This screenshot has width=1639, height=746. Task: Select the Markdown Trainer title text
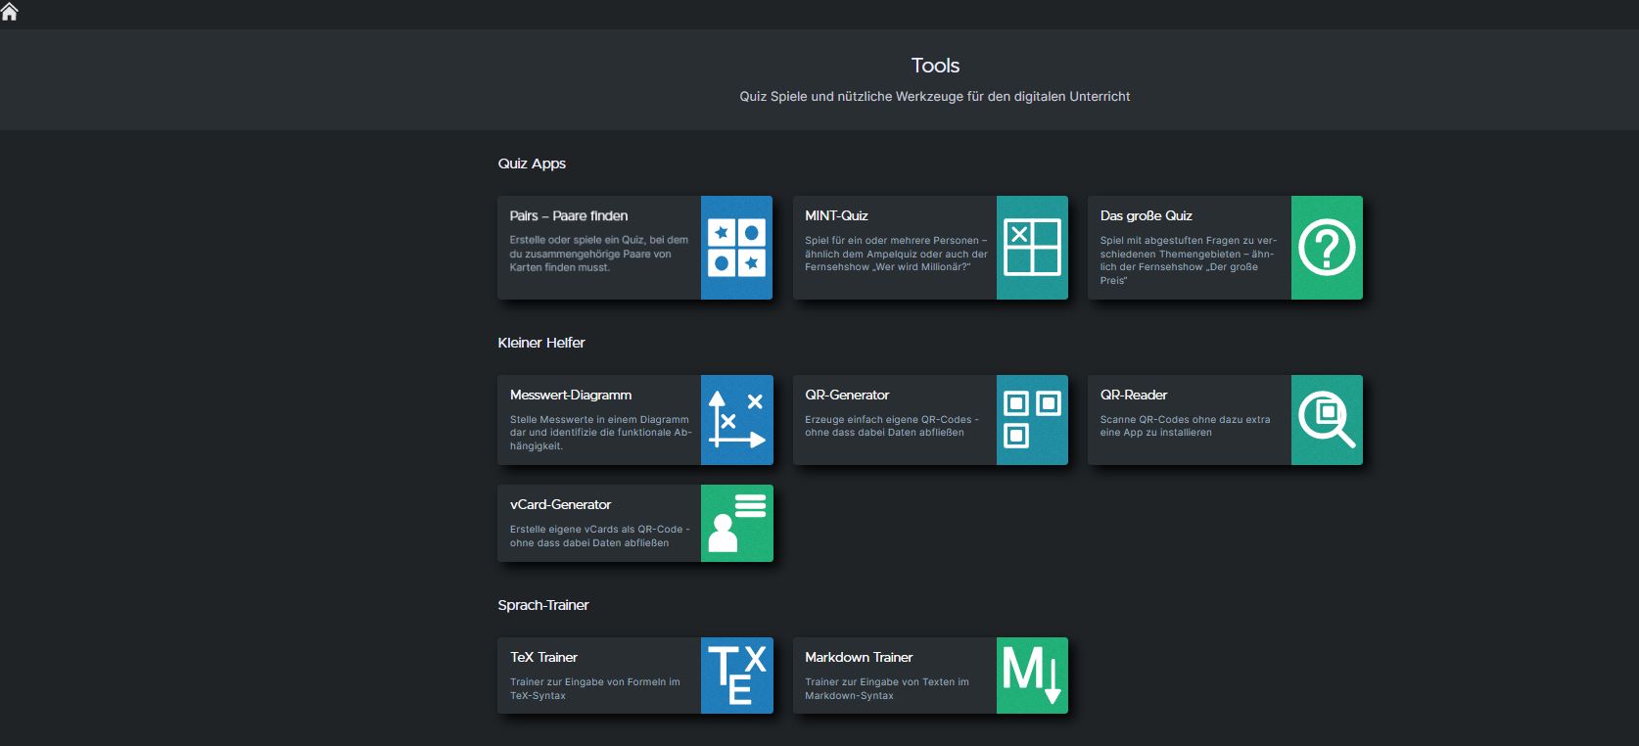click(x=859, y=658)
